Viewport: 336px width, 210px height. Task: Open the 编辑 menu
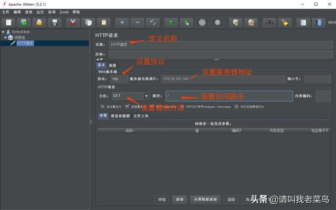[x=17, y=12]
